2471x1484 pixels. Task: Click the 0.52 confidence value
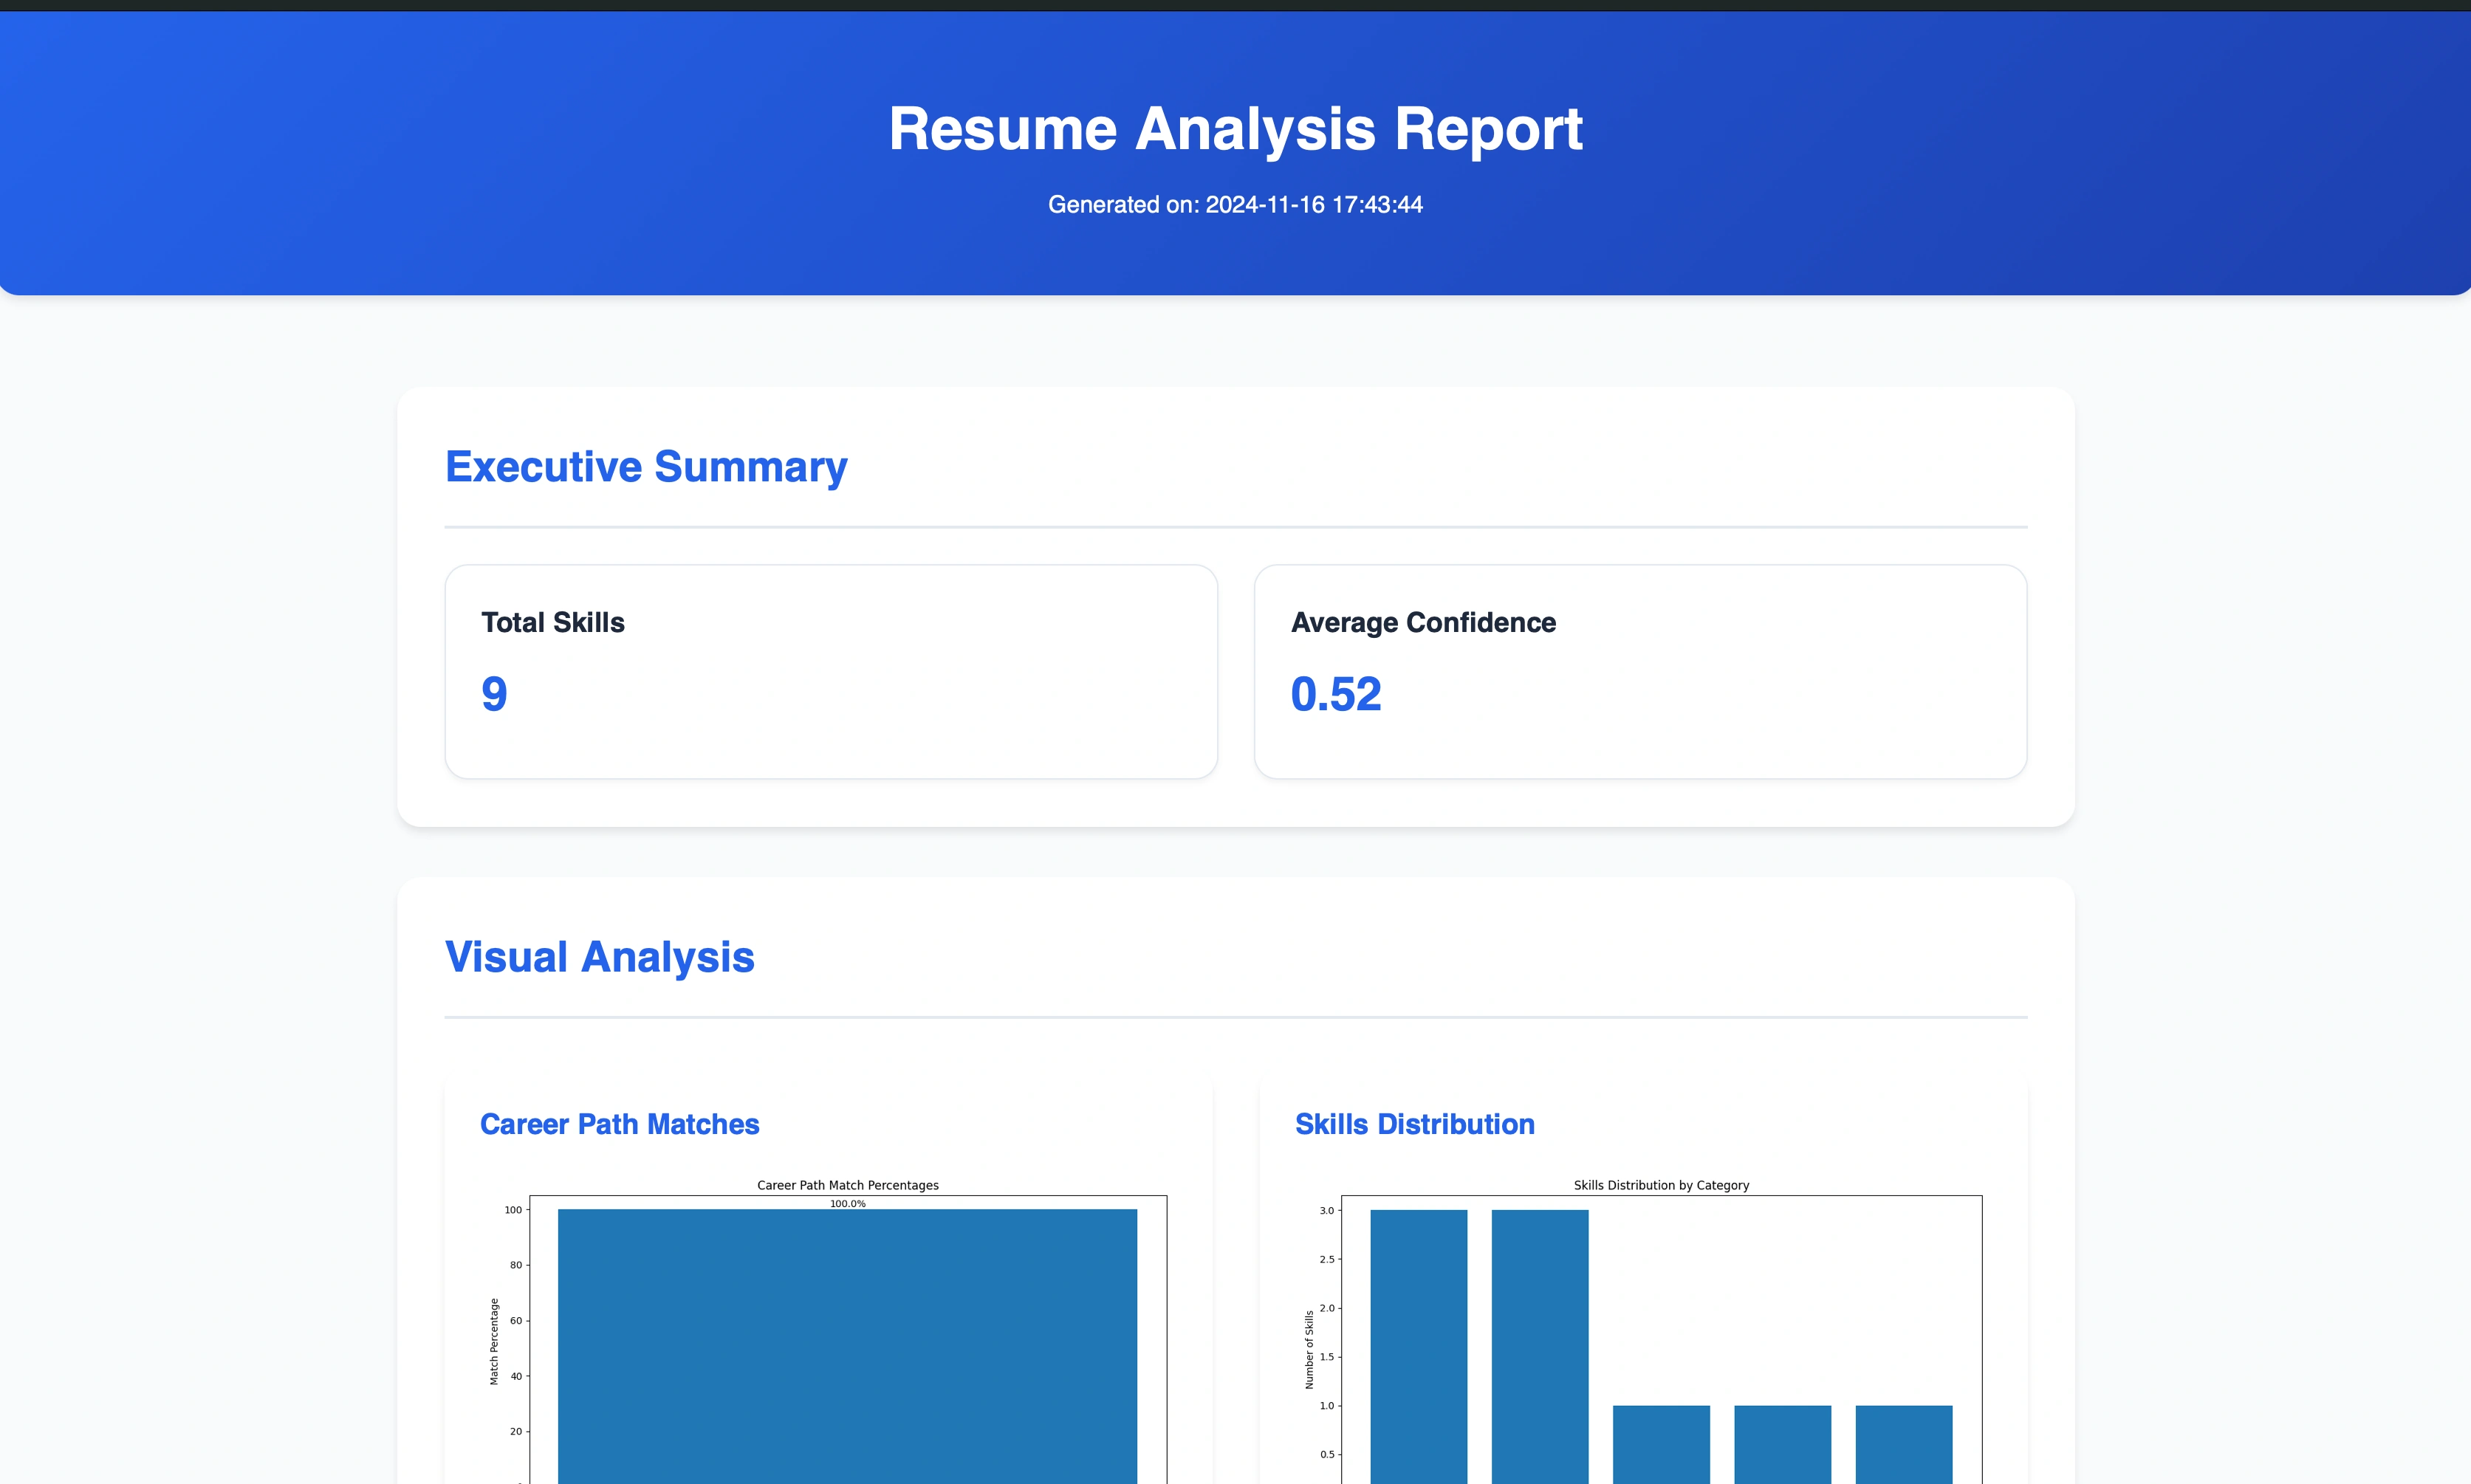pyautogui.click(x=1336, y=694)
